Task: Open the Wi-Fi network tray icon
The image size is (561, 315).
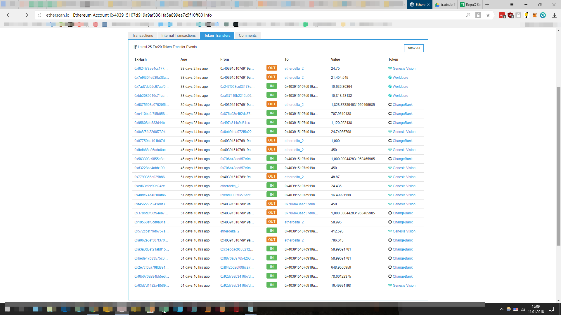Action: click(523, 309)
